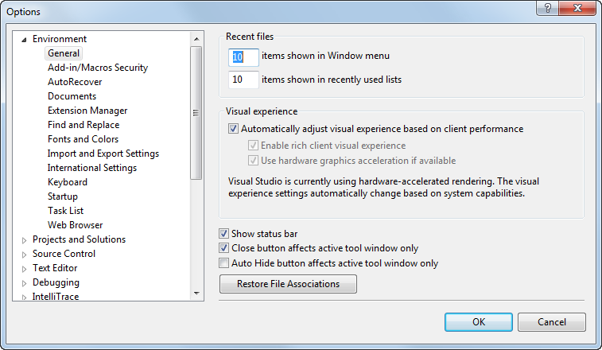The image size is (602, 350).
Task: Toggle Close button affects active tool window
Action: (x=224, y=248)
